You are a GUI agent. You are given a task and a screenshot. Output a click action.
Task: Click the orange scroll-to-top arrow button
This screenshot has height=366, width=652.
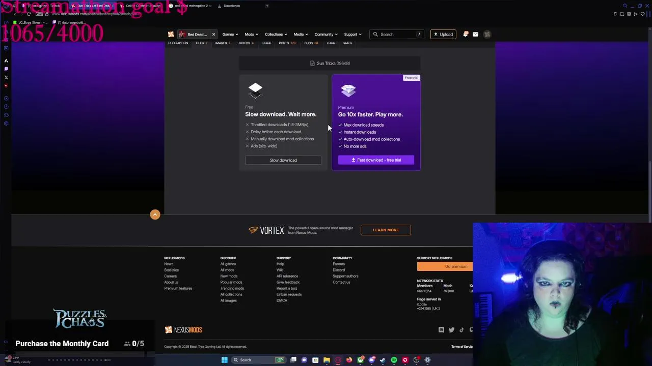point(155,215)
